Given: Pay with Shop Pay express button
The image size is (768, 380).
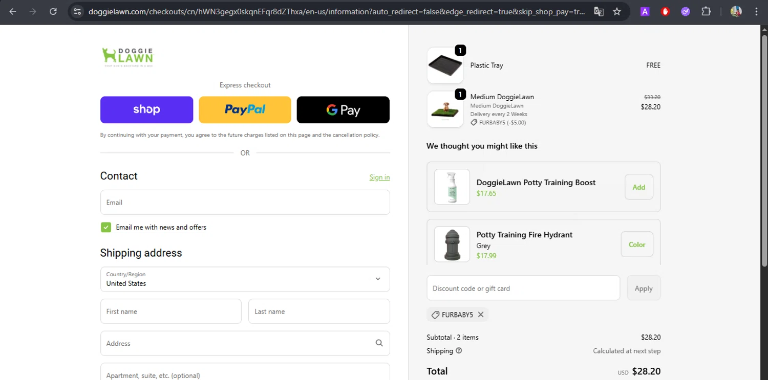Looking at the screenshot, I should pyautogui.click(x=146, y=109).
